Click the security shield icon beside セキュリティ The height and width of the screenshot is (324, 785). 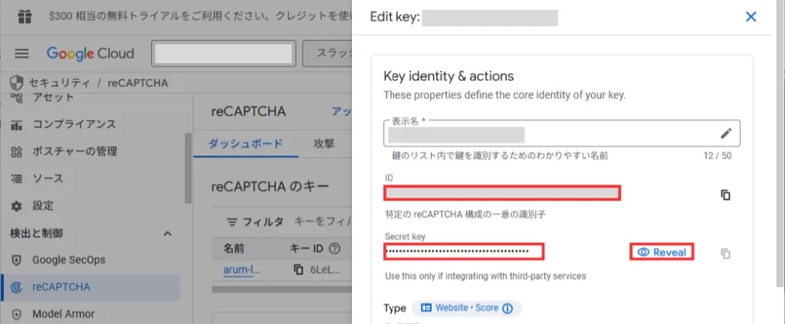[x=17, y=83]
